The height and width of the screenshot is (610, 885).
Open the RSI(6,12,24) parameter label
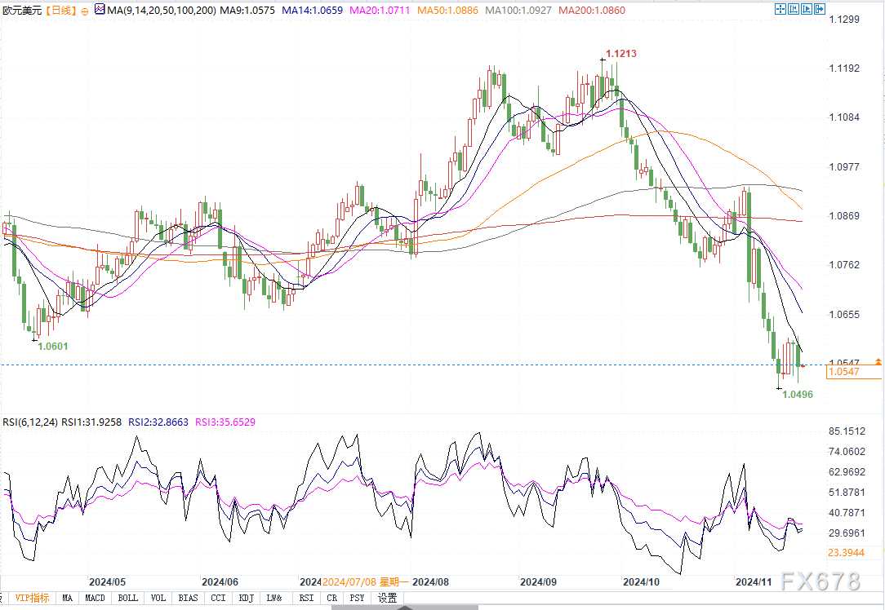30,422
